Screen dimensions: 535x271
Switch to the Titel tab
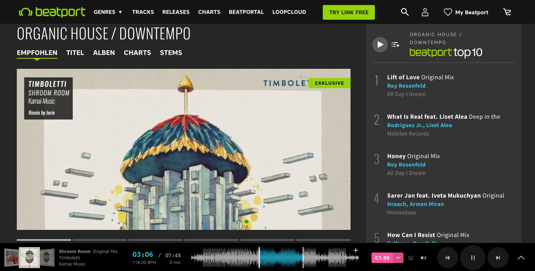coord(75,53)
